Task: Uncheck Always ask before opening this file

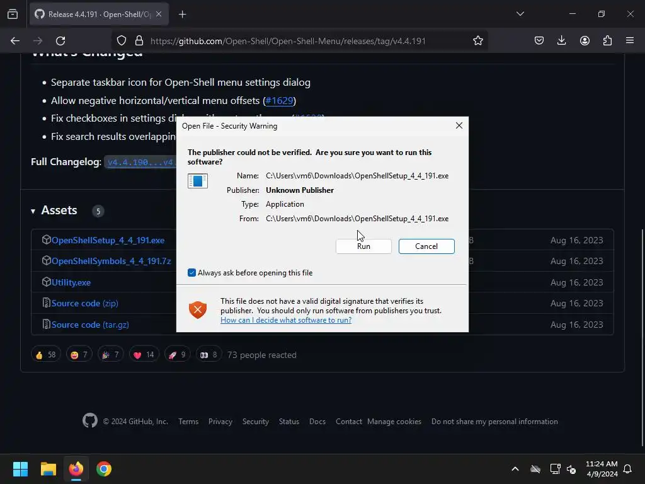Action: click(191, 272)
